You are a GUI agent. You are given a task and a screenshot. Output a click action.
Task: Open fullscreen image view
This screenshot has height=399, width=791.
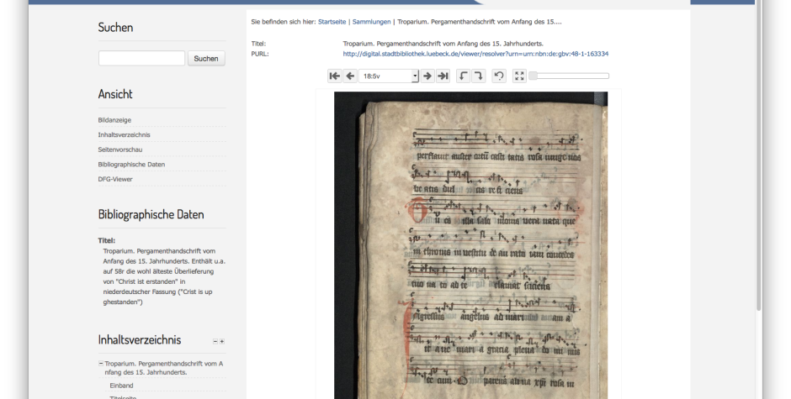tap(519, 76)
